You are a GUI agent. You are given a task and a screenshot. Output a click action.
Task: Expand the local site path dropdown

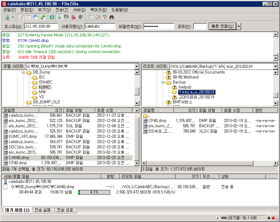(x=137, y=66)
